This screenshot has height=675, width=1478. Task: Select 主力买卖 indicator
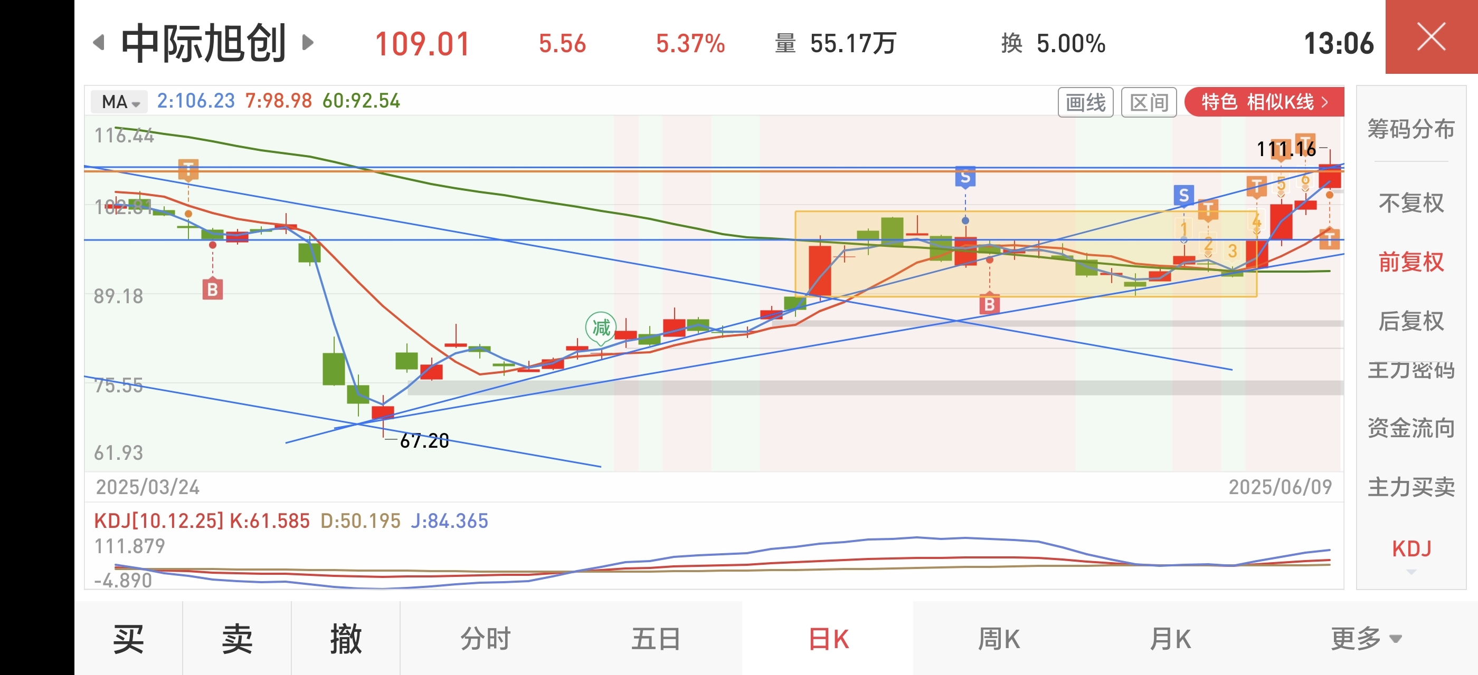[1411, 487]
